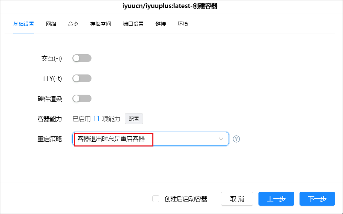This screenshot has height=214, width=343.
Task: Select the 基础设置 tab
Action: [24, 24]
